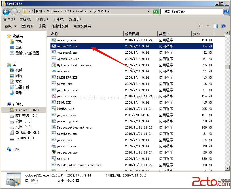The image size is (231, 189).
Task: Open the 文件(F) menu
Action: coord(9,19)
